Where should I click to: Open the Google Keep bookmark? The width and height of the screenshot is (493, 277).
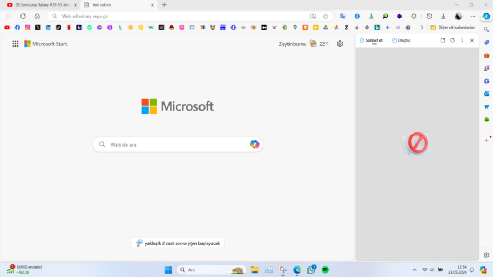[x=315, y=28]
